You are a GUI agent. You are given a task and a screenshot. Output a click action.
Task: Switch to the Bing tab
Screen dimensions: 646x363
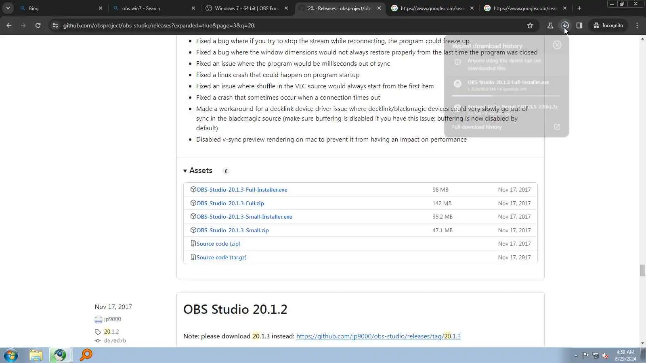[x=61, y=8]
